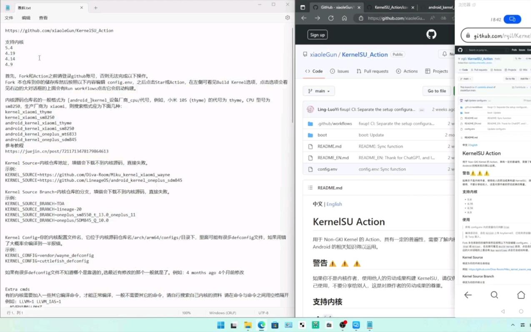Click the Edge address bar URL
The width and height of the screenshot is (531, 332).
pos(396,18)
